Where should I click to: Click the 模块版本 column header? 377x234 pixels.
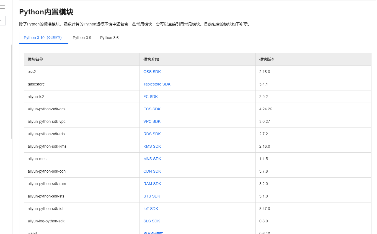click(x=313, y=59)
